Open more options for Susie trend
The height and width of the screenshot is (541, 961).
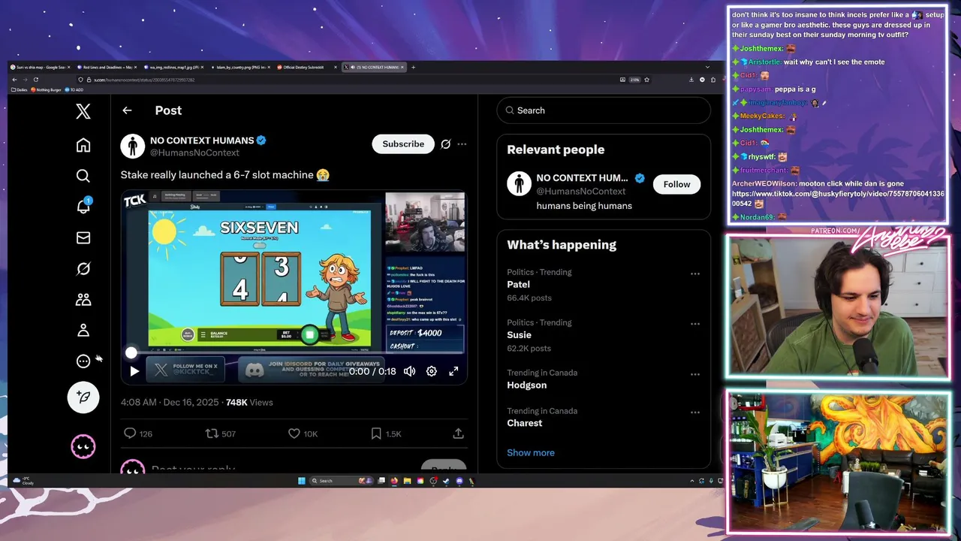click(x=695, y=324)
